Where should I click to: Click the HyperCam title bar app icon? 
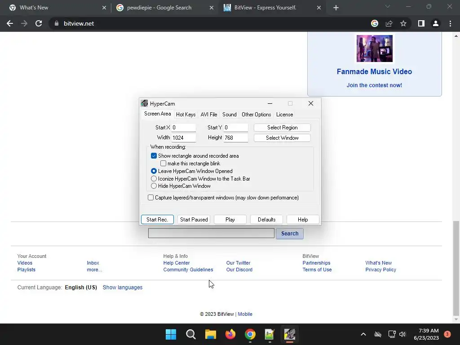click(x=144, y=103)
